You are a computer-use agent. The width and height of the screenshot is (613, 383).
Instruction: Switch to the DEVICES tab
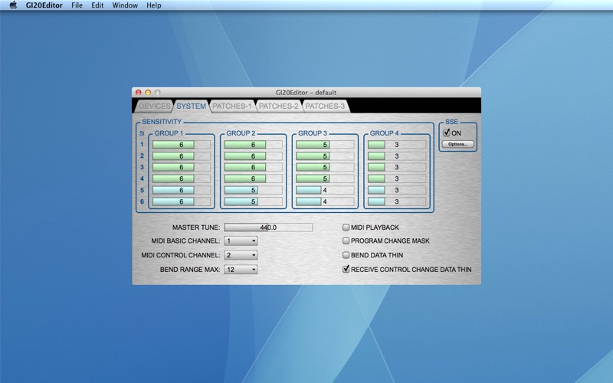point(155,106)
